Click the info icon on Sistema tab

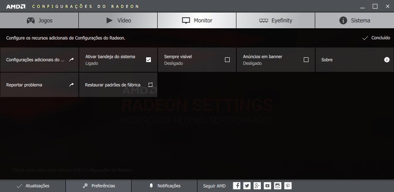[x=343, y=20]
